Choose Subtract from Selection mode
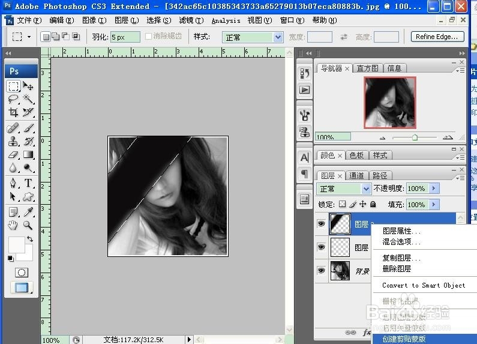Screen dimensions: 477x344 66,37
